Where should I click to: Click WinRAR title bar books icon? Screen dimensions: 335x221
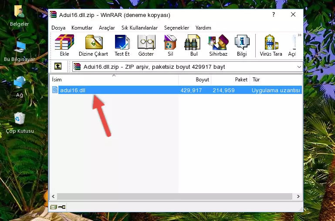[53, 14]
